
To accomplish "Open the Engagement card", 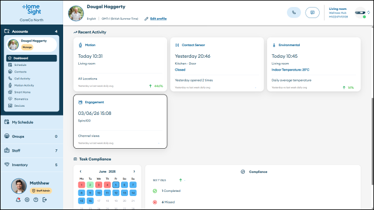I will [x=120, y=121].
